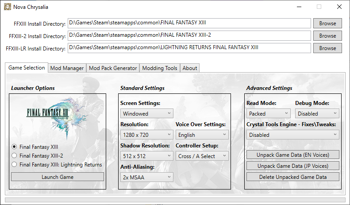The height and width of the screenshot is (205, 350).
Task: Click the Launch Game button
Action: coord(58,177)
